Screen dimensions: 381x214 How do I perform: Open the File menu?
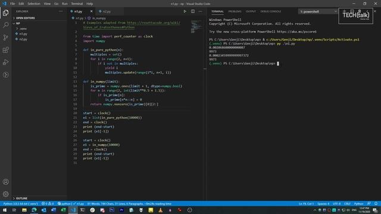click(13, 4)
